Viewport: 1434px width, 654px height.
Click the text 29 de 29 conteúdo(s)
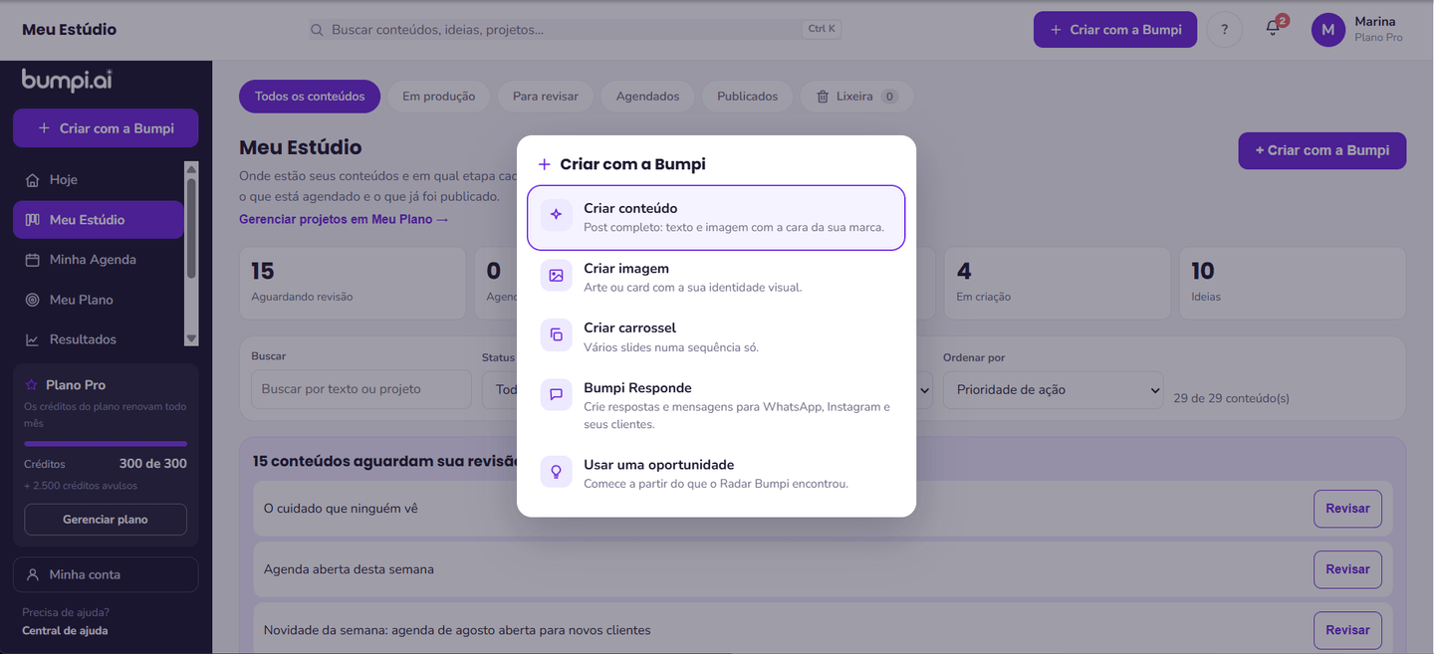pos(1232,398)
